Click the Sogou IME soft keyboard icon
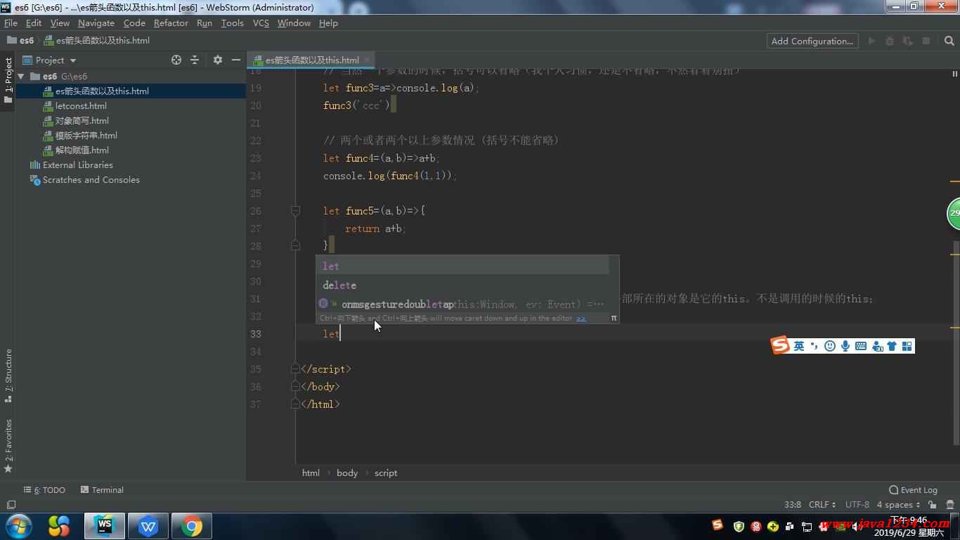The width and height of the screenshot is (960, 540). tap(861, 346)
